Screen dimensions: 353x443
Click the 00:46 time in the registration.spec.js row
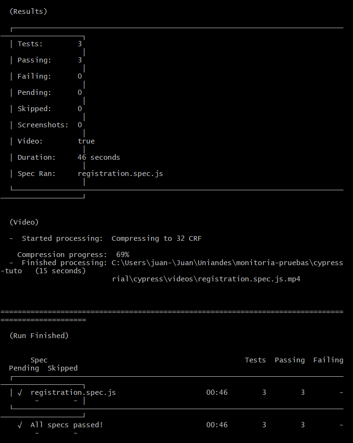coord(217,393)
